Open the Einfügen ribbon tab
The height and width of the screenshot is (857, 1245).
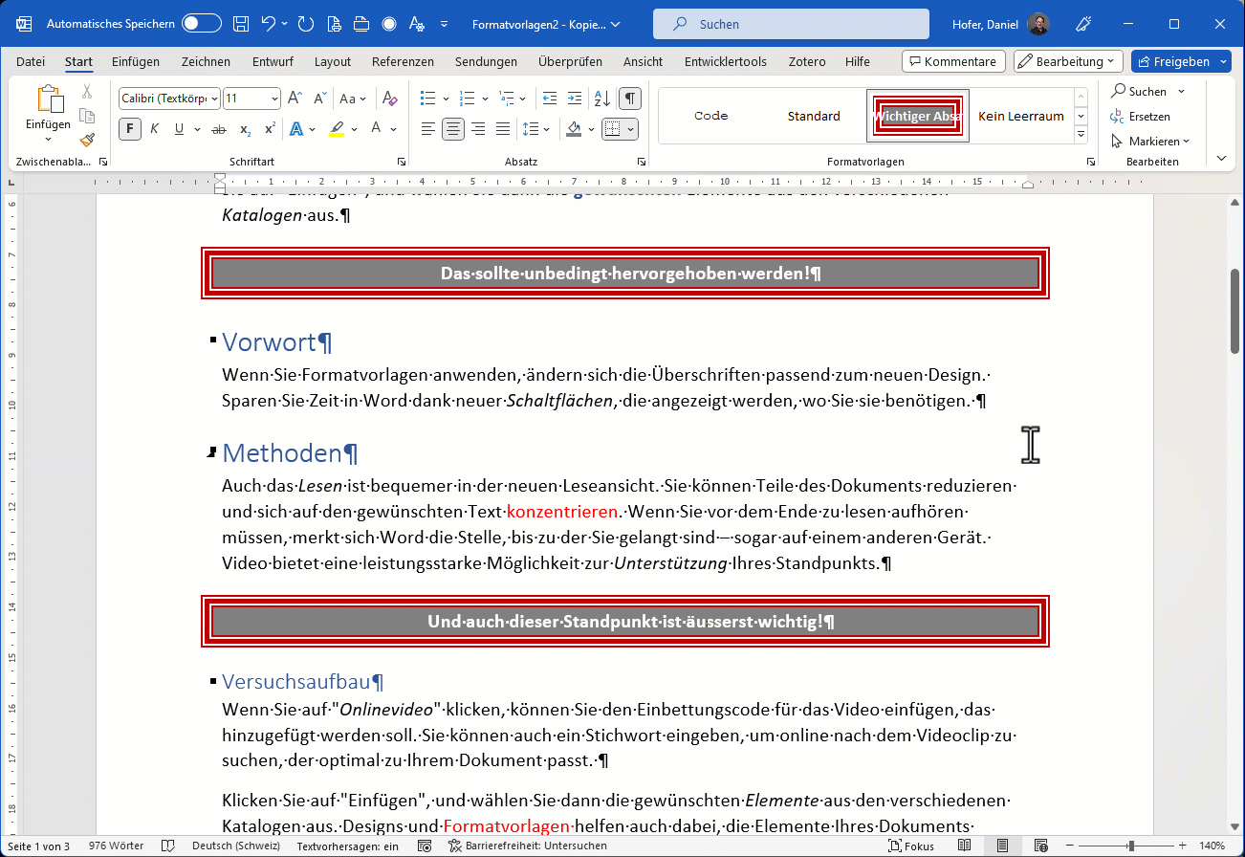click(x=136, y=61)
